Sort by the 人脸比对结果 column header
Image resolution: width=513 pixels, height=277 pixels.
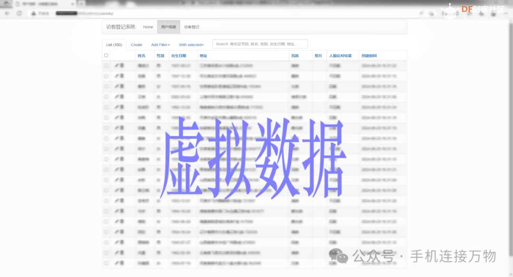click(x=340, y=56)
